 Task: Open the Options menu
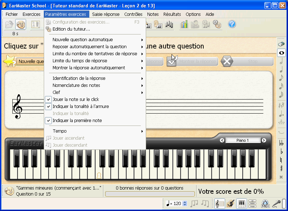(193, 14)
